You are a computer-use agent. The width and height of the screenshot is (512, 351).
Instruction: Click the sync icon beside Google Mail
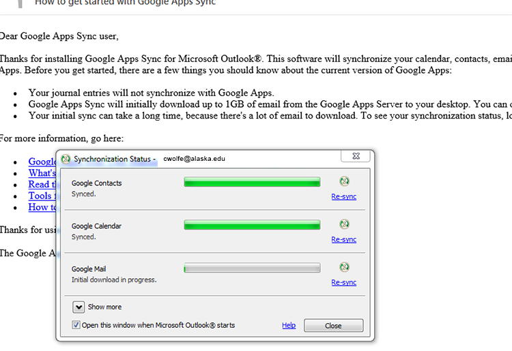coord(344,267)
